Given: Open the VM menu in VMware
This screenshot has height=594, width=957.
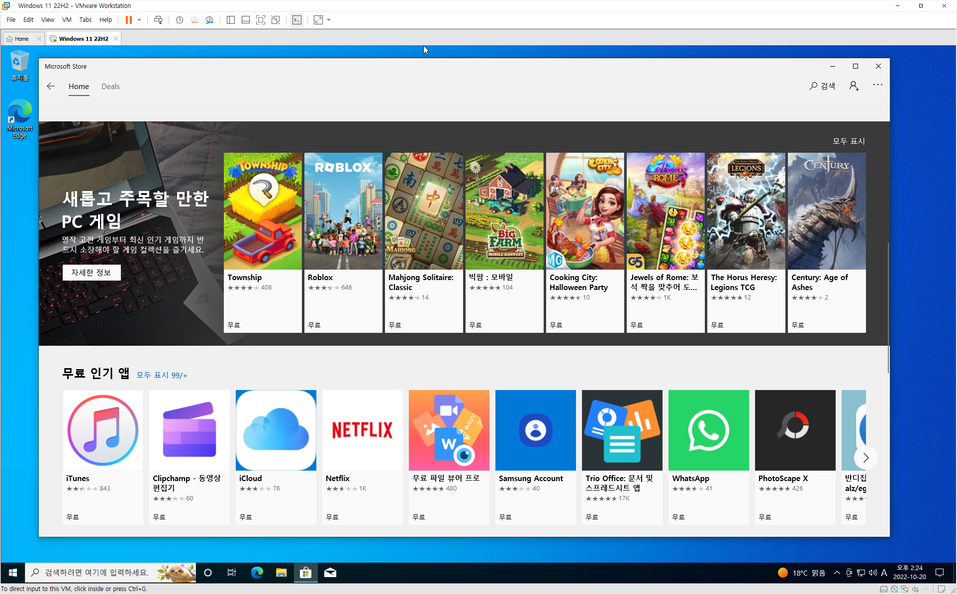Looking at the screenshot, I should pyautogui.click(x=66, y=20).
